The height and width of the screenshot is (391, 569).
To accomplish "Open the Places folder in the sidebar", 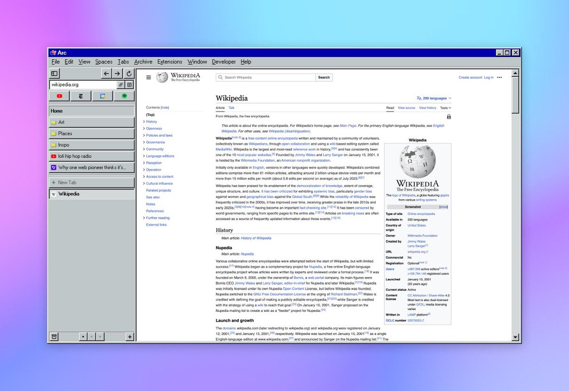I will [92, 133].
